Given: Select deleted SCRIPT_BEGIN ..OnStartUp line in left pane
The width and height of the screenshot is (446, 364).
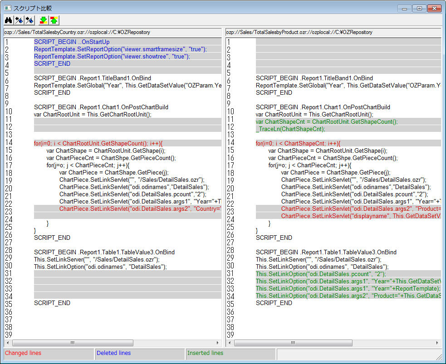Looking at the screenshot, I should [x=72, y=42].
